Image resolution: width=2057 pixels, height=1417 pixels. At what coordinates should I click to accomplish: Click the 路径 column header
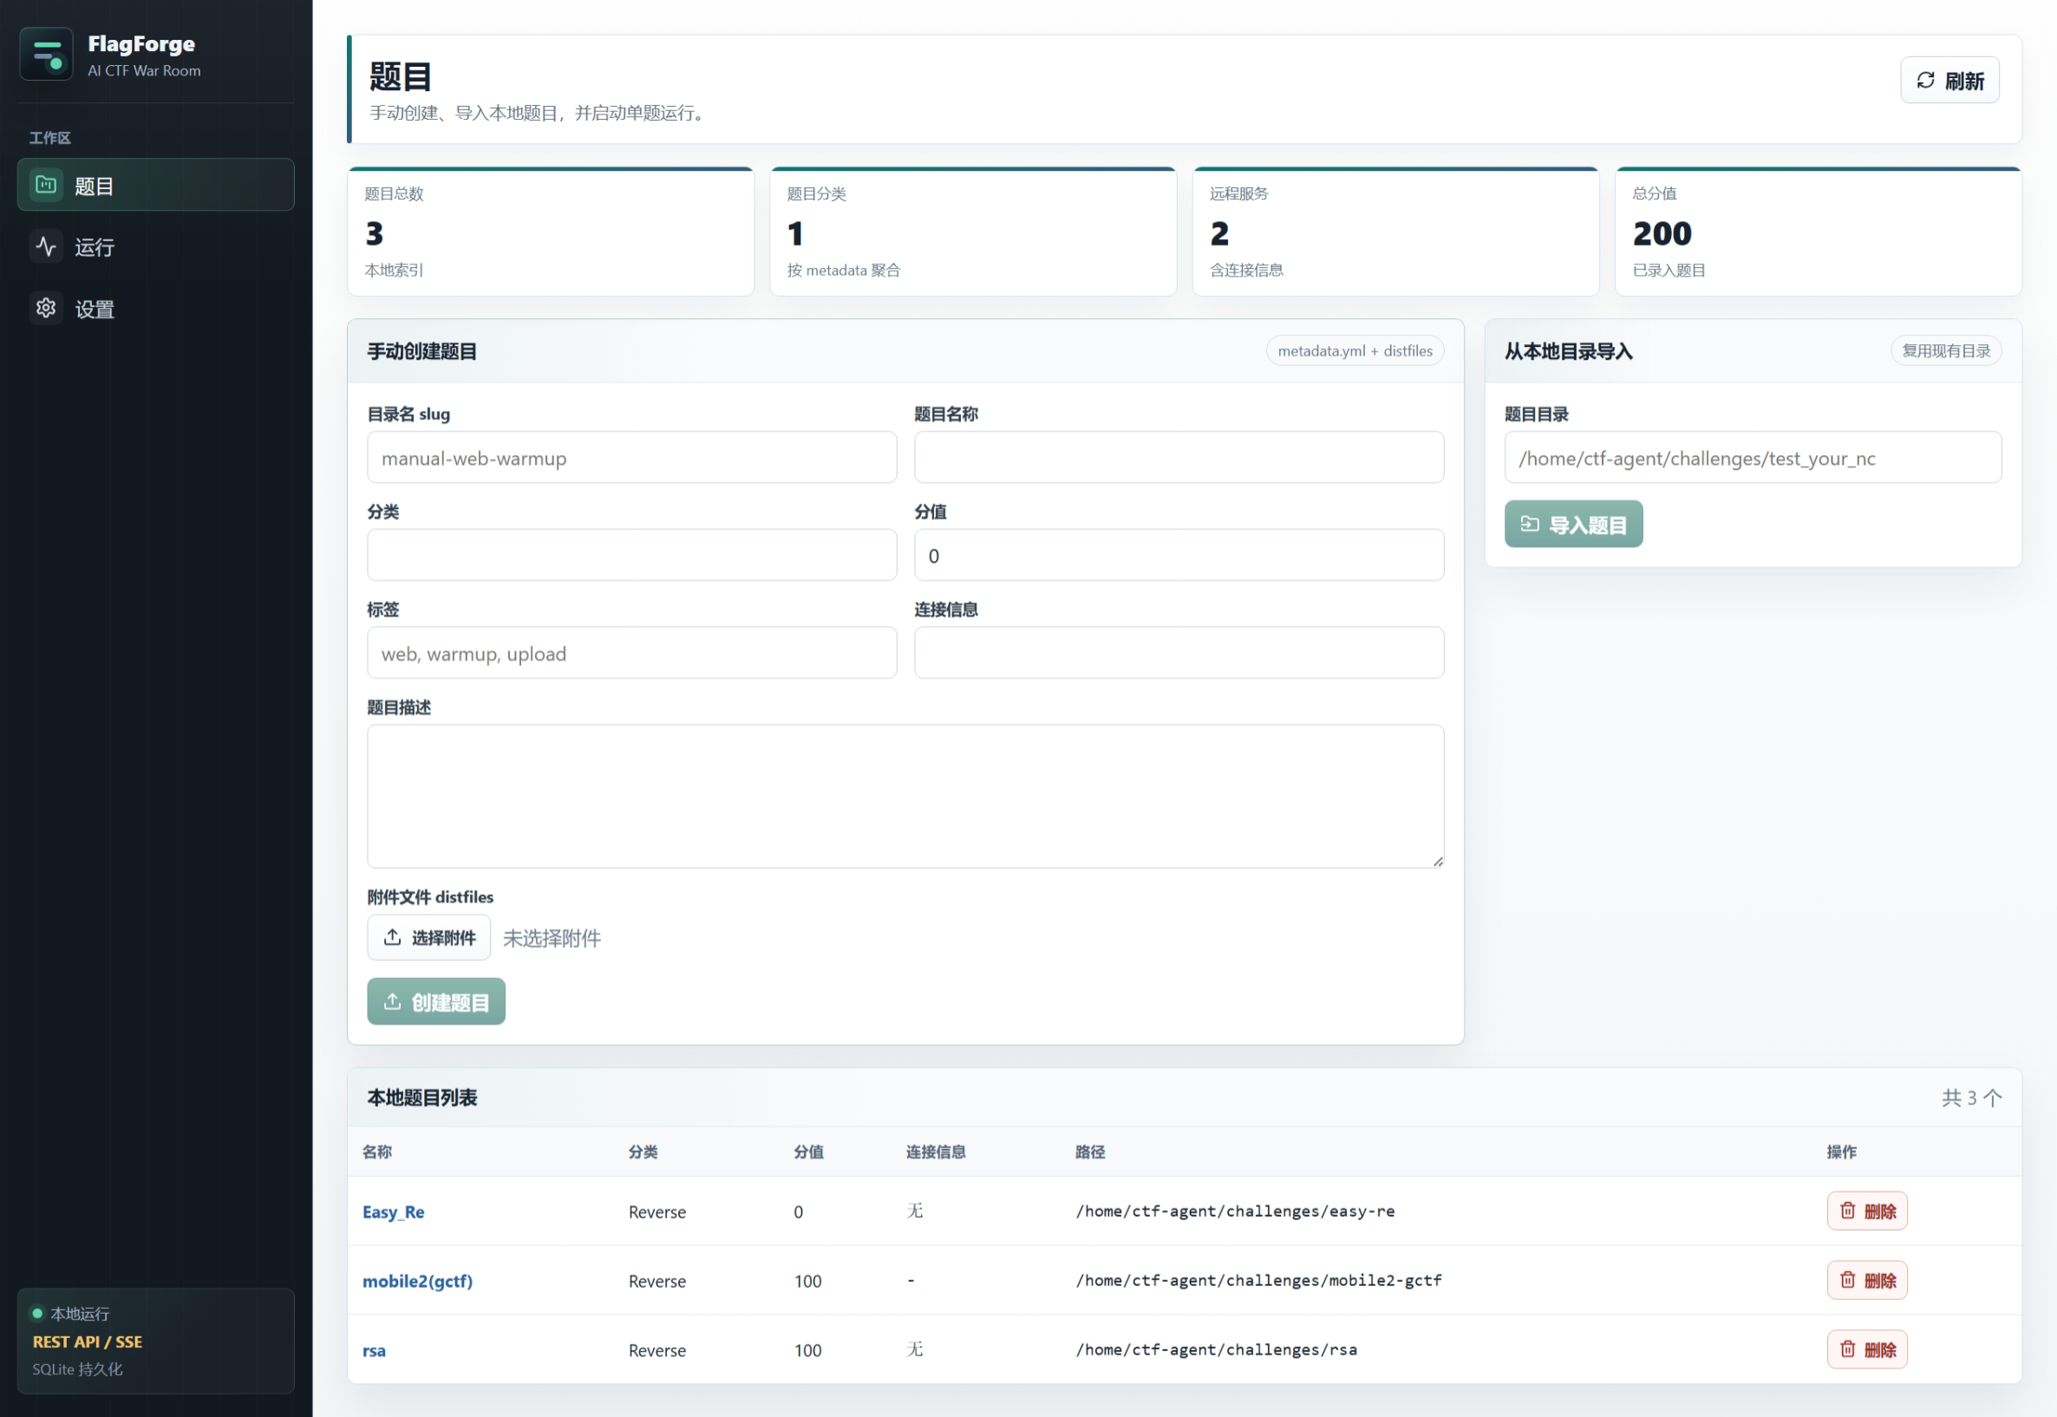coord(1090,1152)
